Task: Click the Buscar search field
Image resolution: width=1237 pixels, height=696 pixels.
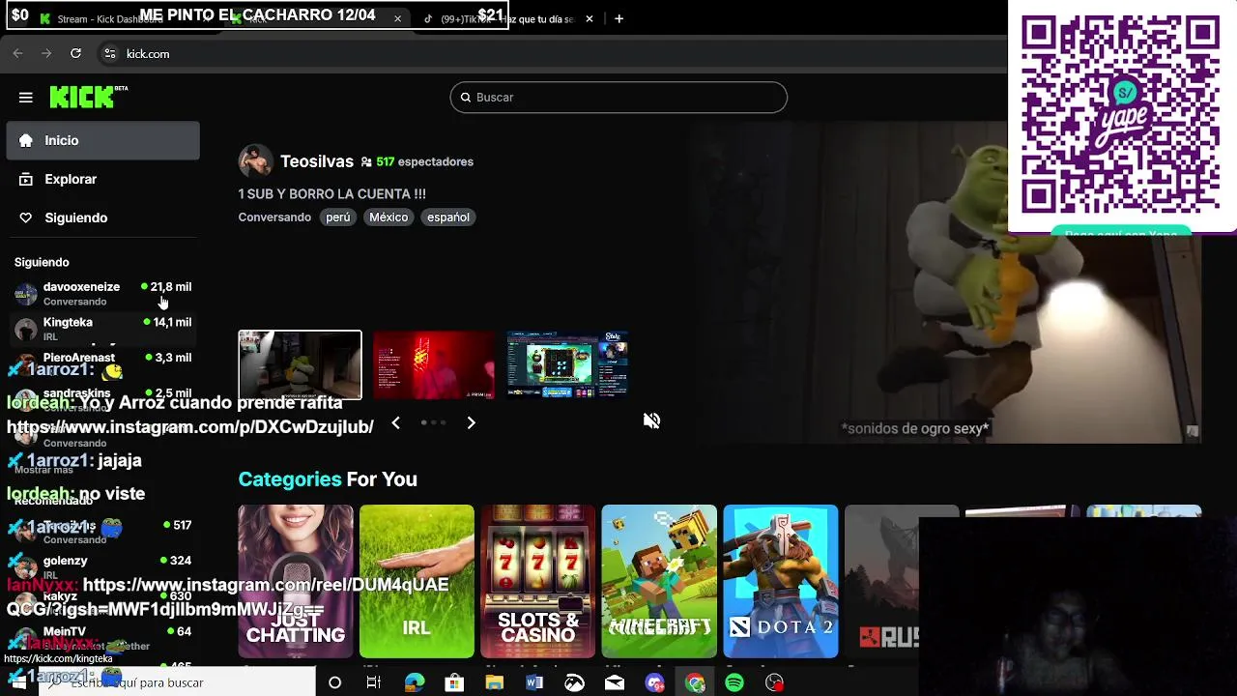Action: click(x=618, y=97)
